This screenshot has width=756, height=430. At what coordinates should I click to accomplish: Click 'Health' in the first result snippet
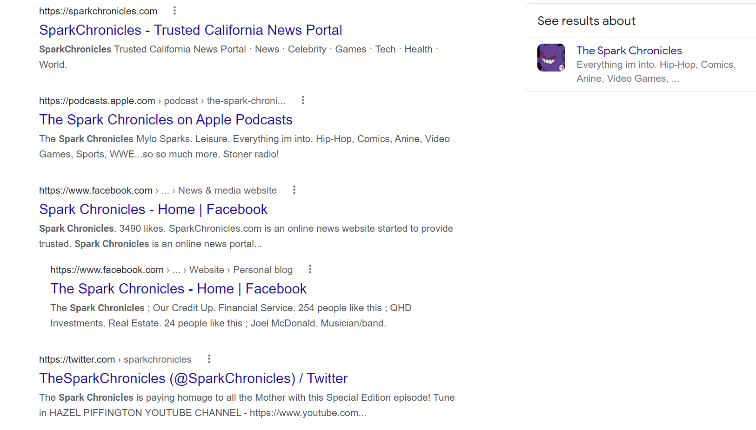pos(418,49)
